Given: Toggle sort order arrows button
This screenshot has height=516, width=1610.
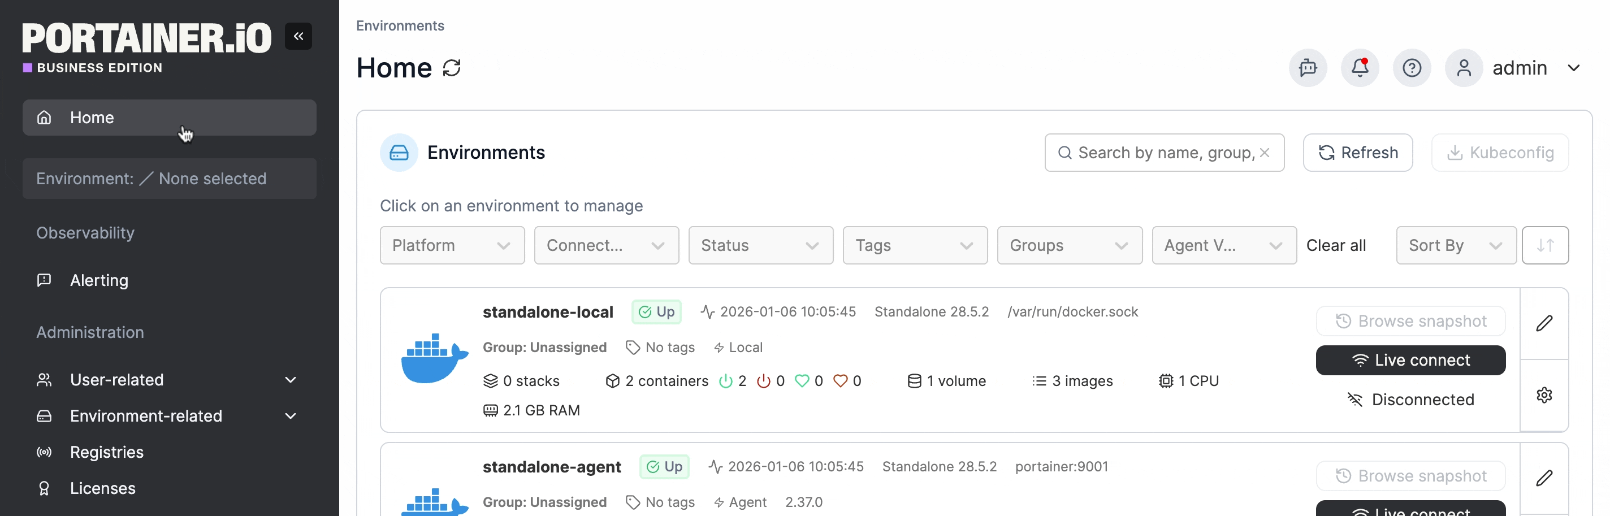Looking at the screenshot, I should [x=1544, y=245].
